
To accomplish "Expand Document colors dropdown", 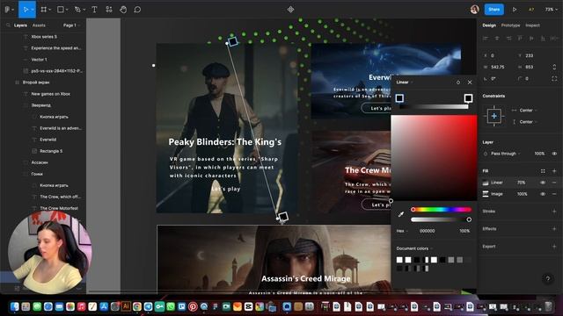I will click(414, 248).
